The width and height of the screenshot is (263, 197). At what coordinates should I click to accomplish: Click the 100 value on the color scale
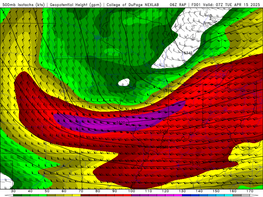pos(132,191)
